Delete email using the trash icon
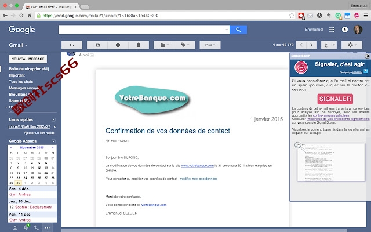 pos(139,45)
